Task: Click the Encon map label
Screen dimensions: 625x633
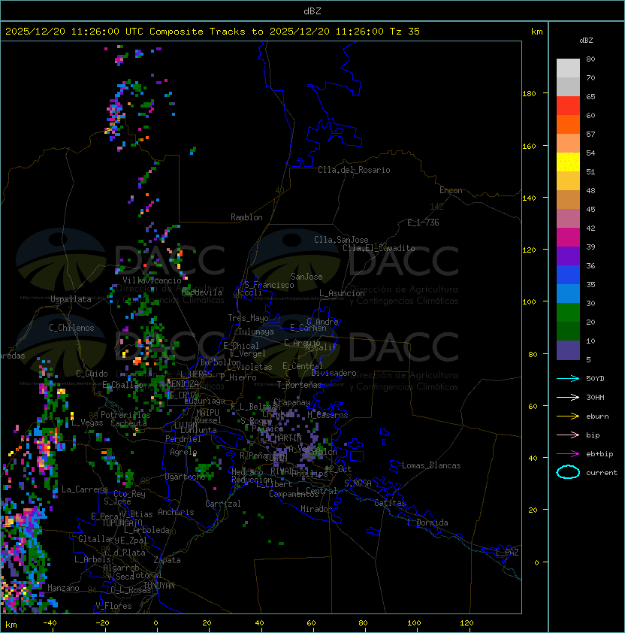Action: (x=451, y=190)
